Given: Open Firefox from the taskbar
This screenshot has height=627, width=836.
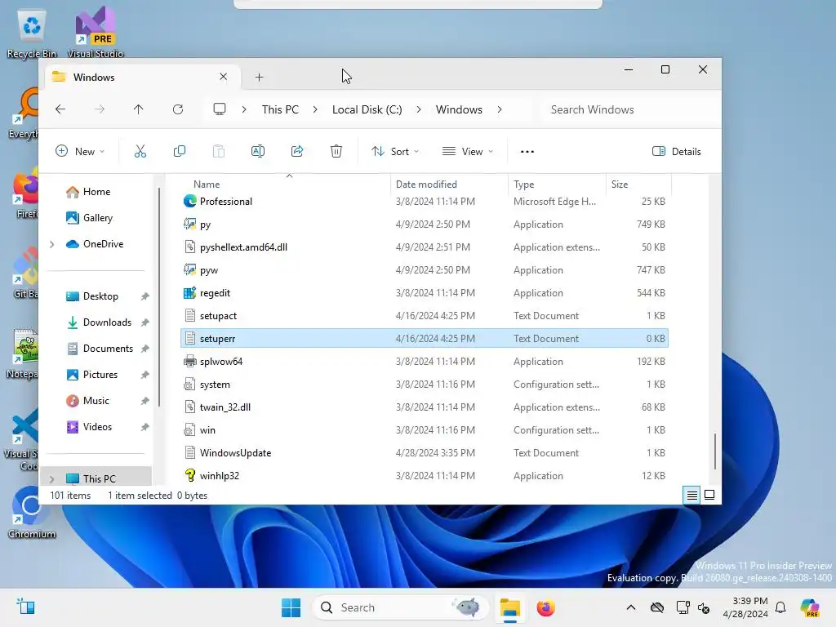Looking at the screenshot, I should tap(545, 607).
